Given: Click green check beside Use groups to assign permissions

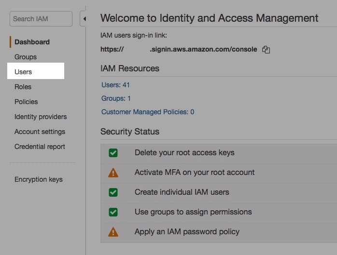Looking at the screenshot, I should coord(113,212).
